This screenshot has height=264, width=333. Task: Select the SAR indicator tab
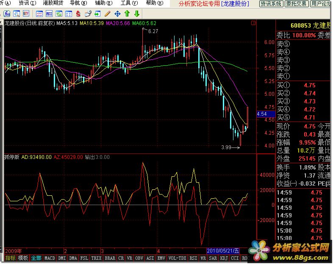(213, 258)
